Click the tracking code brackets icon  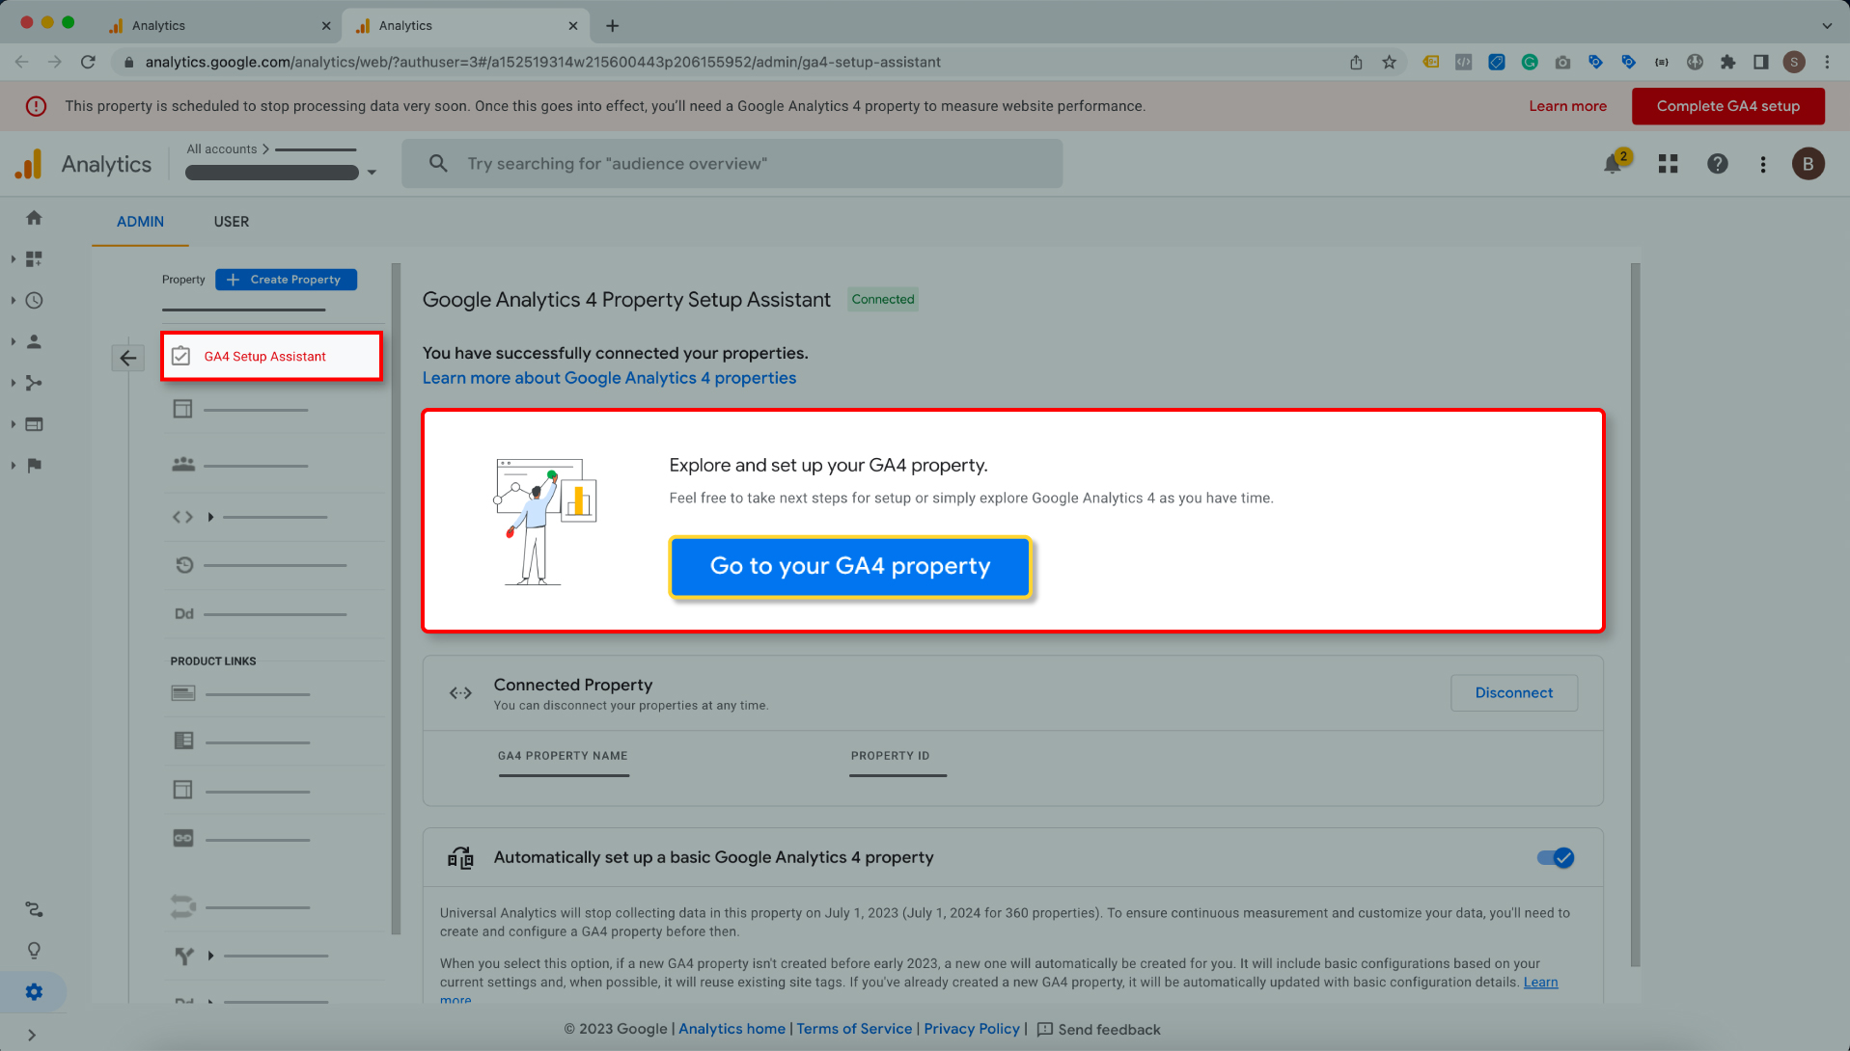[182, 517]
